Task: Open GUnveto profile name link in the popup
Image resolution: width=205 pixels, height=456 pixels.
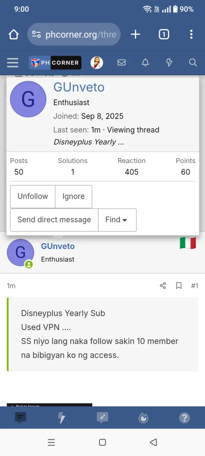Action: tap(79, 87)
